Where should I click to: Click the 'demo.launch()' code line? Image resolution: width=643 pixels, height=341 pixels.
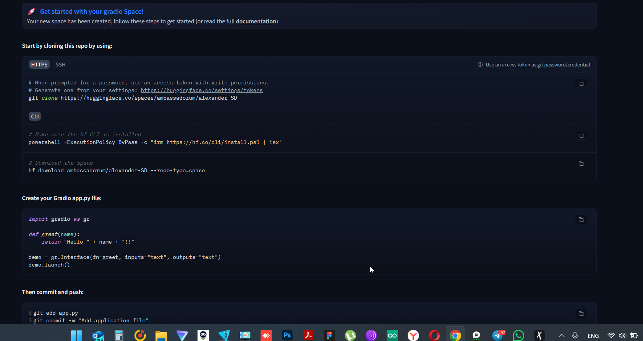49,265
